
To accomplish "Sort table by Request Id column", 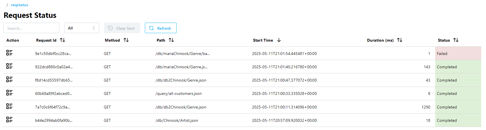I will (x=62, y=40).
